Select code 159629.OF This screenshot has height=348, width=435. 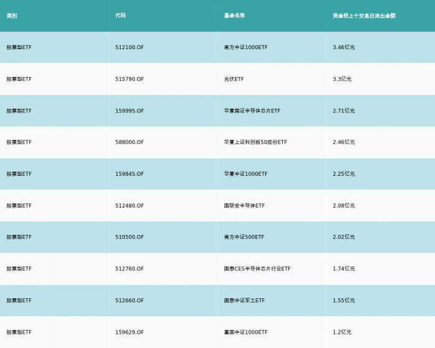pos(129,332)
